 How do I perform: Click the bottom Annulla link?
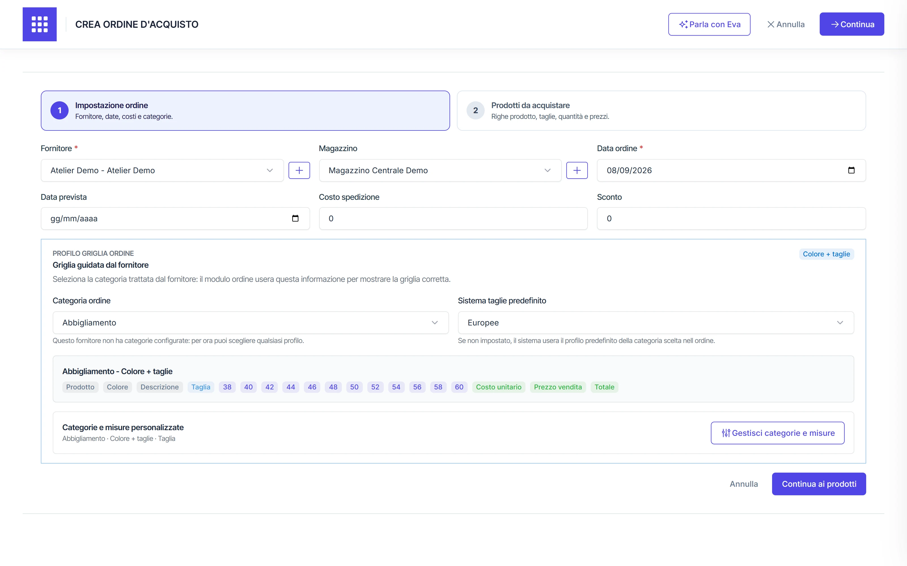click(x=743, y=484)
